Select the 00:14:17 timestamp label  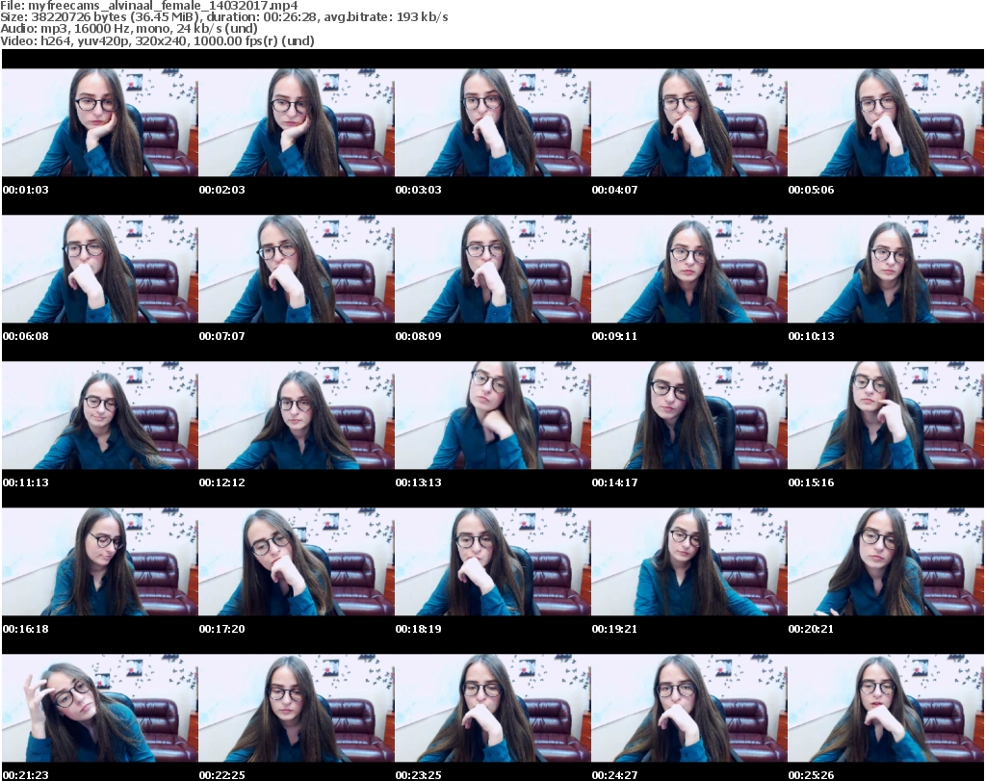614,482
